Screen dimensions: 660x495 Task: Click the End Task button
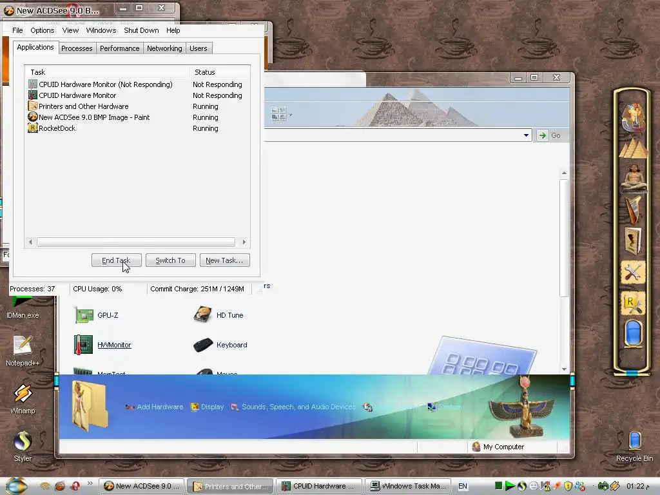[x=116, y=260]
